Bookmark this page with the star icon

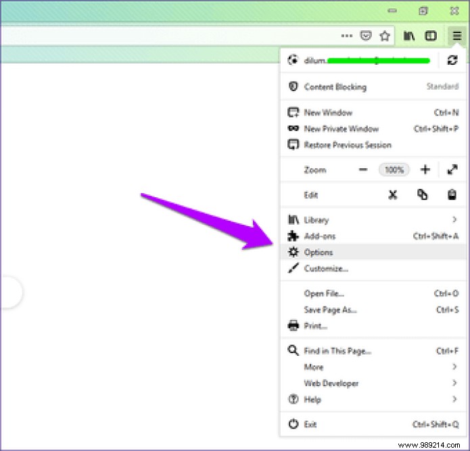click(385, 36)
